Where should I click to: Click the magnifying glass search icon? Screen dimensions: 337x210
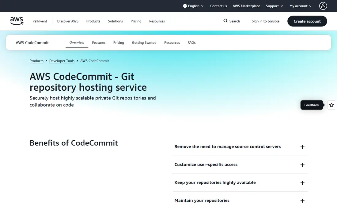tap(225, 21)
